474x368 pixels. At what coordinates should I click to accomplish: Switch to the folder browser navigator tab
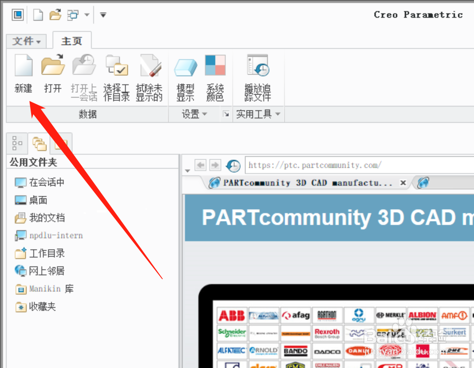(39, 144)
